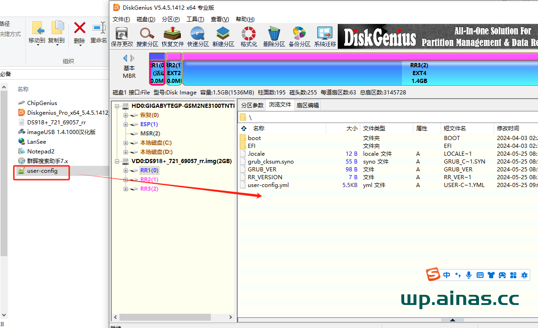Switch to the 扇区编辑 tab
Image resolution: width=538 pixels, height=328 pixels.
(x=307, y=105)
